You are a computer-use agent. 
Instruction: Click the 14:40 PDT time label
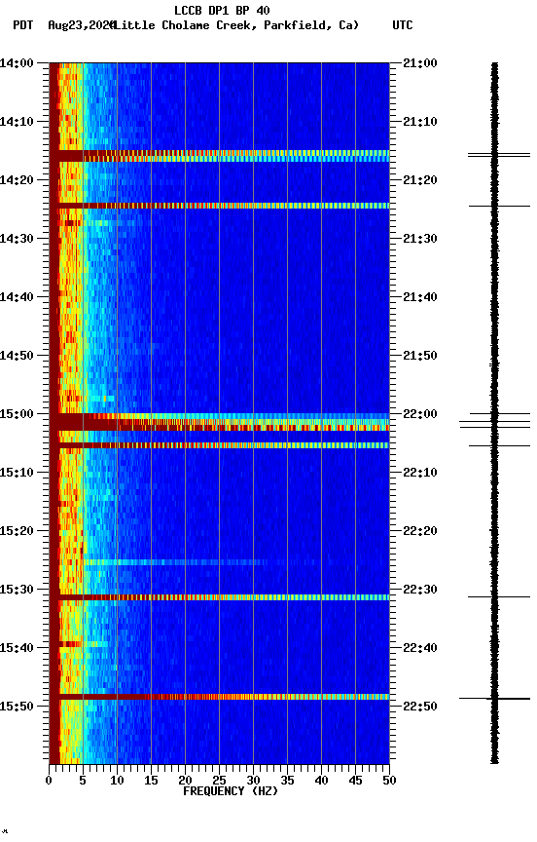17,297
